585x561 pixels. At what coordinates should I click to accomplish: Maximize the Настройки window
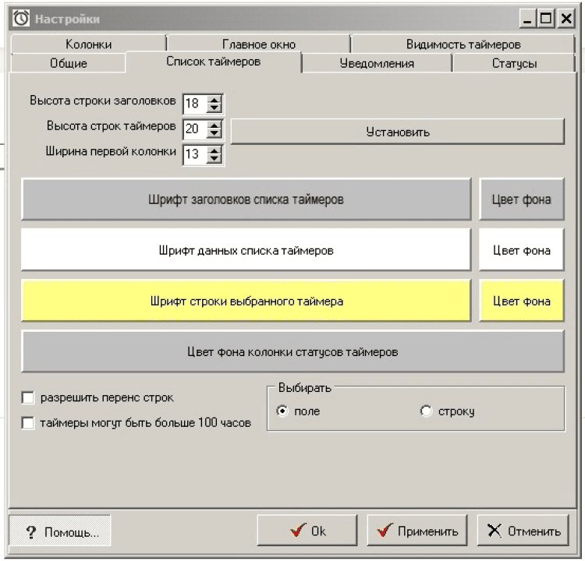(546, 18)
